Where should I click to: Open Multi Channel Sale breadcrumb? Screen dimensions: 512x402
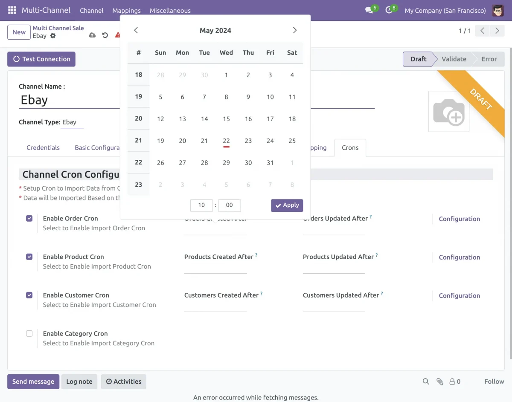pyautogui.click(x=58, y=28)
